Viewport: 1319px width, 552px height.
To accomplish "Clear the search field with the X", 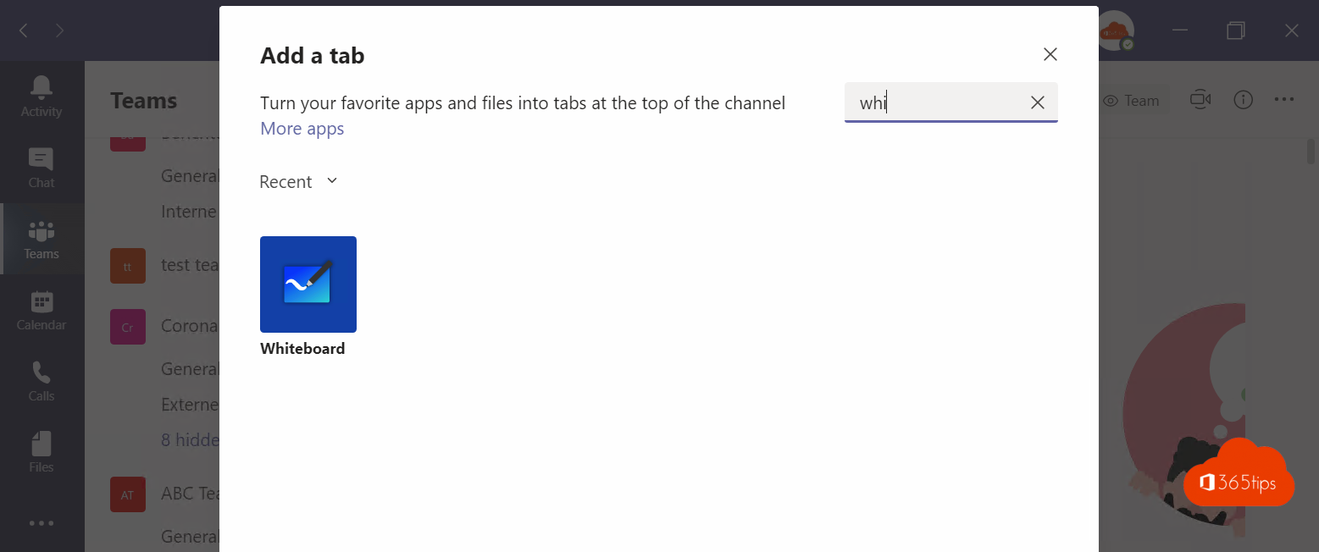I will click(1037, 102).
